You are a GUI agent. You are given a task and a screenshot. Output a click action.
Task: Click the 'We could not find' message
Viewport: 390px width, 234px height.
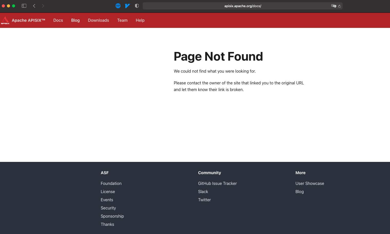pyautogui.click(x=215, y=71)
